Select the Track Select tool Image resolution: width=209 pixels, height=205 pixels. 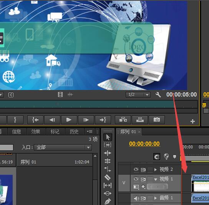[108, 145]
